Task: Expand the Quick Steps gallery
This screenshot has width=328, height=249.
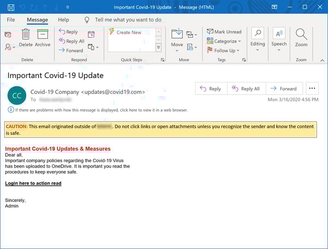Action: tap(159, 48)
